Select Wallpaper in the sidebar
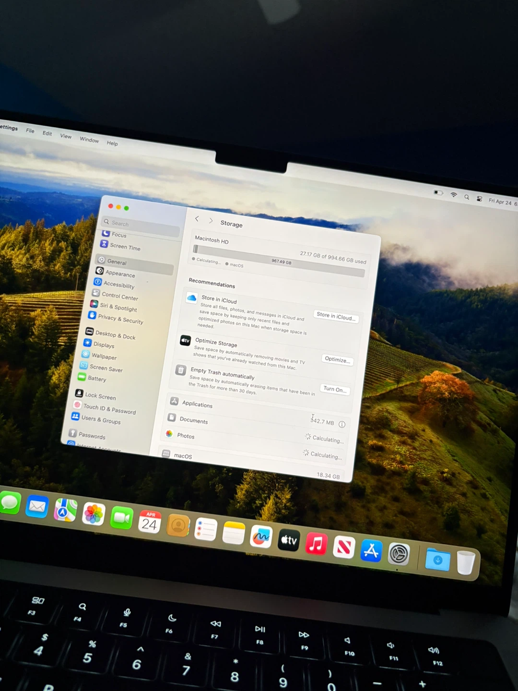The image size is (518, 691). point(99,356)
